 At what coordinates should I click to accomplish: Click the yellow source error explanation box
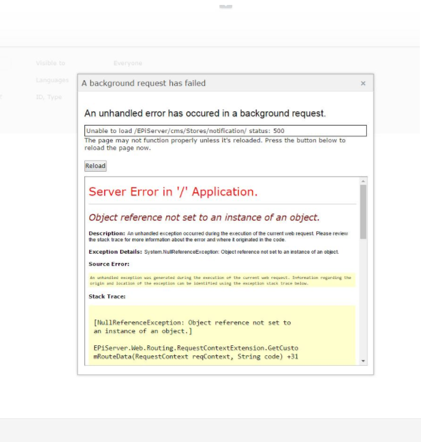tap(222, 280)
